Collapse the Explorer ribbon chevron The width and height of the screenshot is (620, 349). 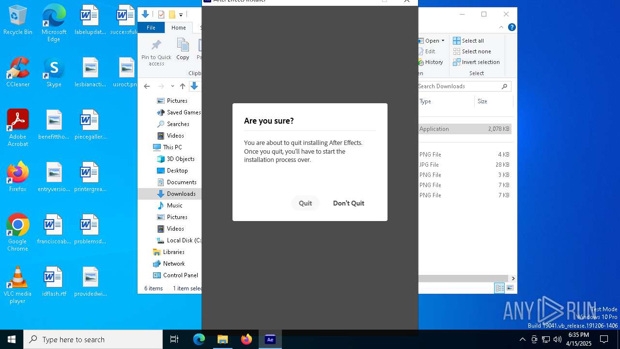click(x=501, y=28)
